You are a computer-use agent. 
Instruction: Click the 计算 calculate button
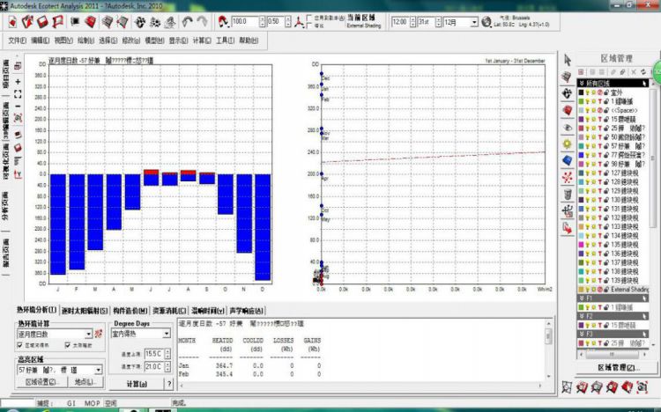coord(136,383)
